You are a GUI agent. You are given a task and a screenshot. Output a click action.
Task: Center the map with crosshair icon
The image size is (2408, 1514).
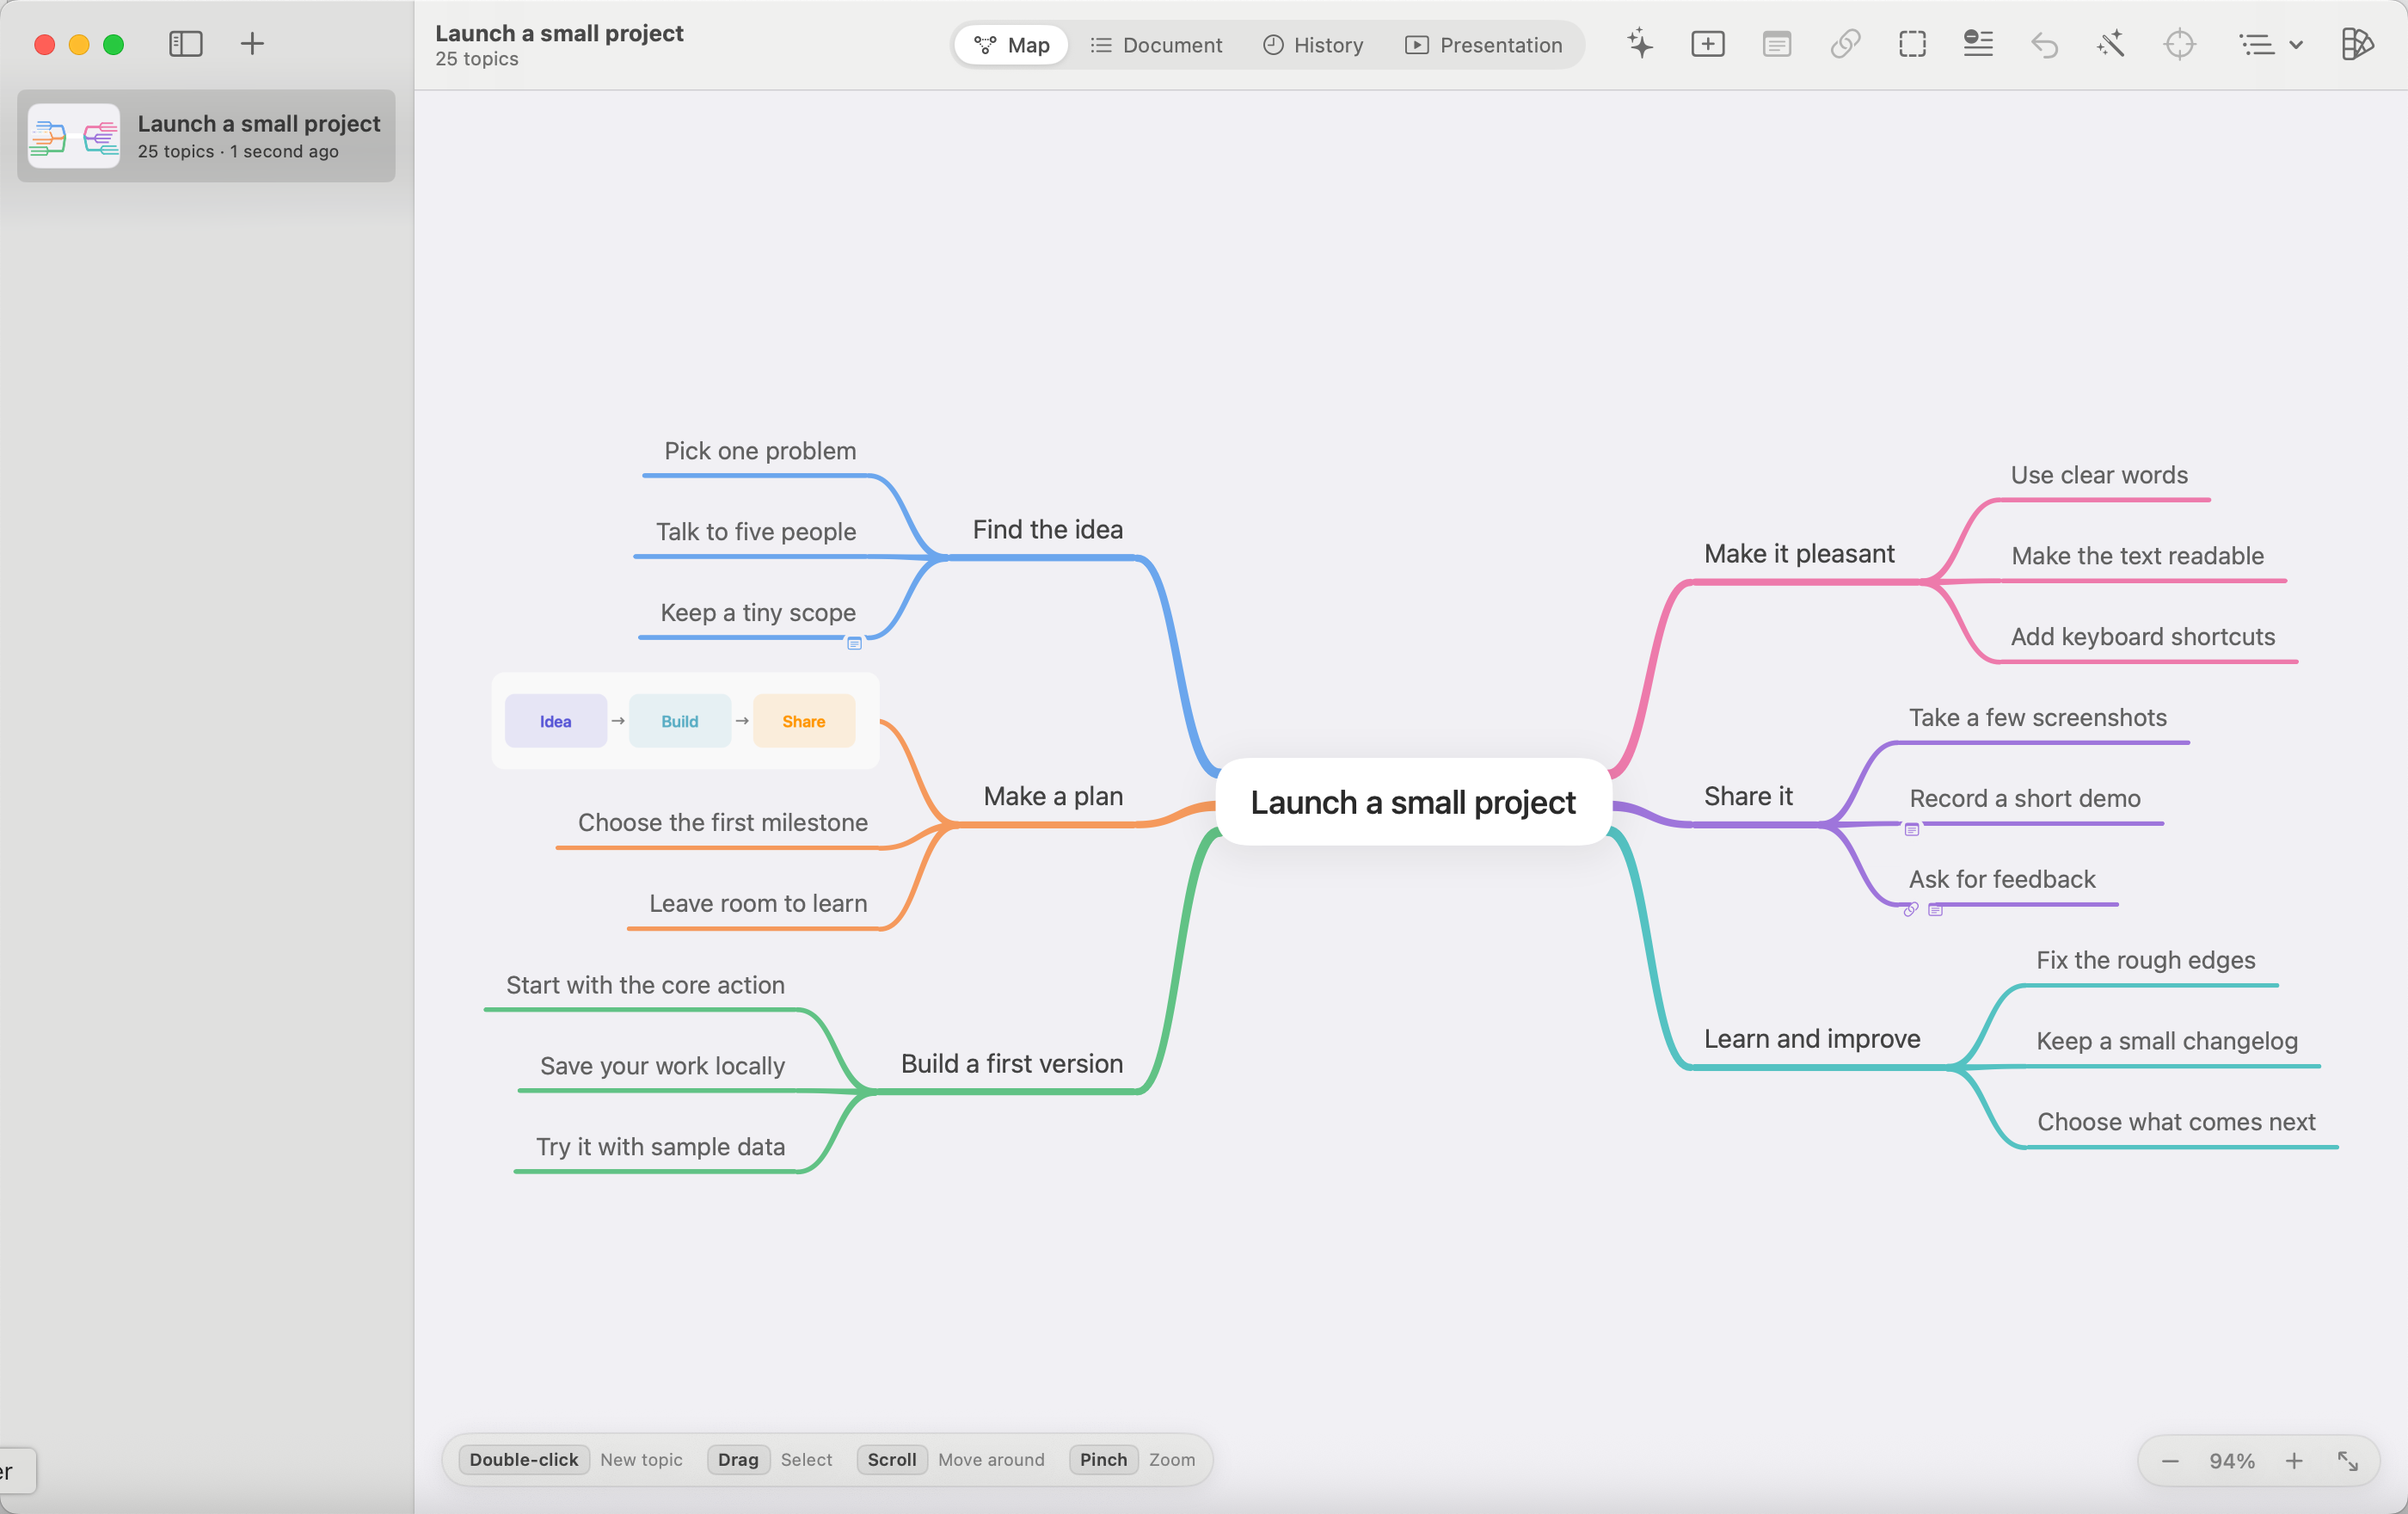(x=2179, y=44)
